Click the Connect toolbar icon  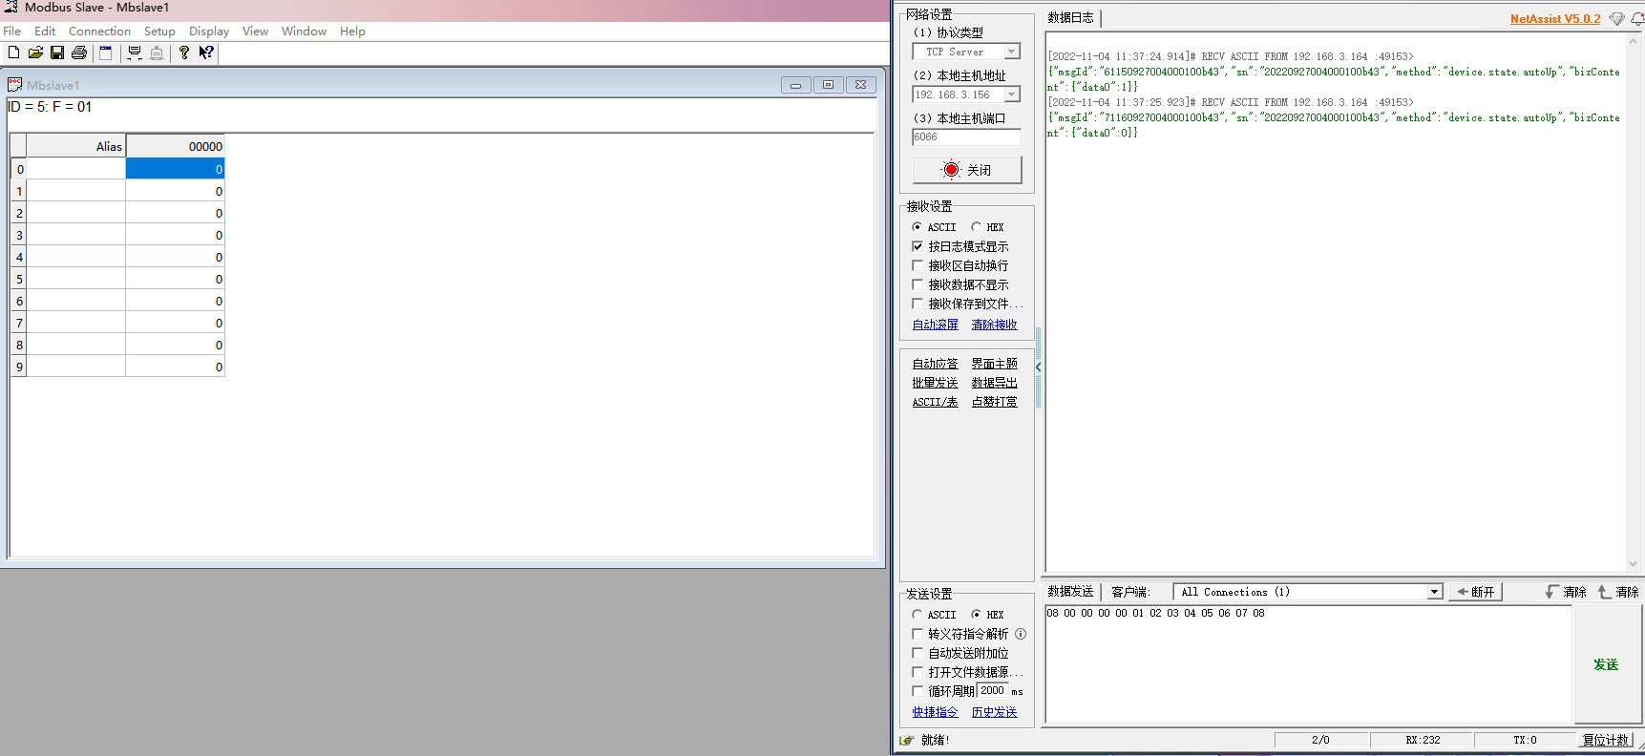coord(135,53)
